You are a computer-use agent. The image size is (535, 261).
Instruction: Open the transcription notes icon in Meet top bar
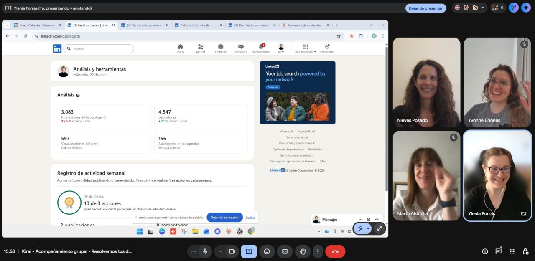(466, 8)
